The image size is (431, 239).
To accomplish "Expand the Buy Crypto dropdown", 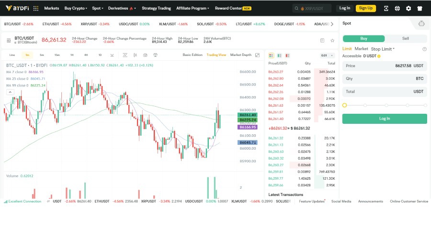I will [76, 8].
